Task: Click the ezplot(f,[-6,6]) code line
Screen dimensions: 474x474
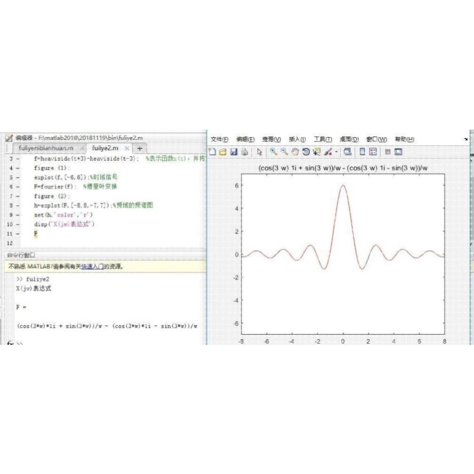Action: 75,177
